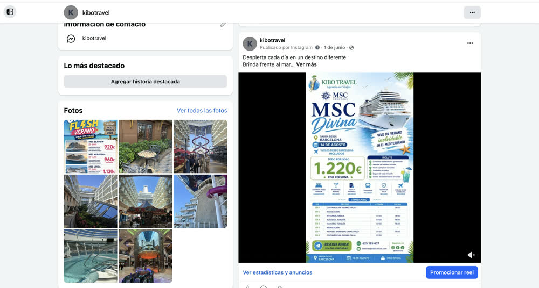The image size is (539, 288).
Task: Click the post author avatar
Action: [250, 44]
